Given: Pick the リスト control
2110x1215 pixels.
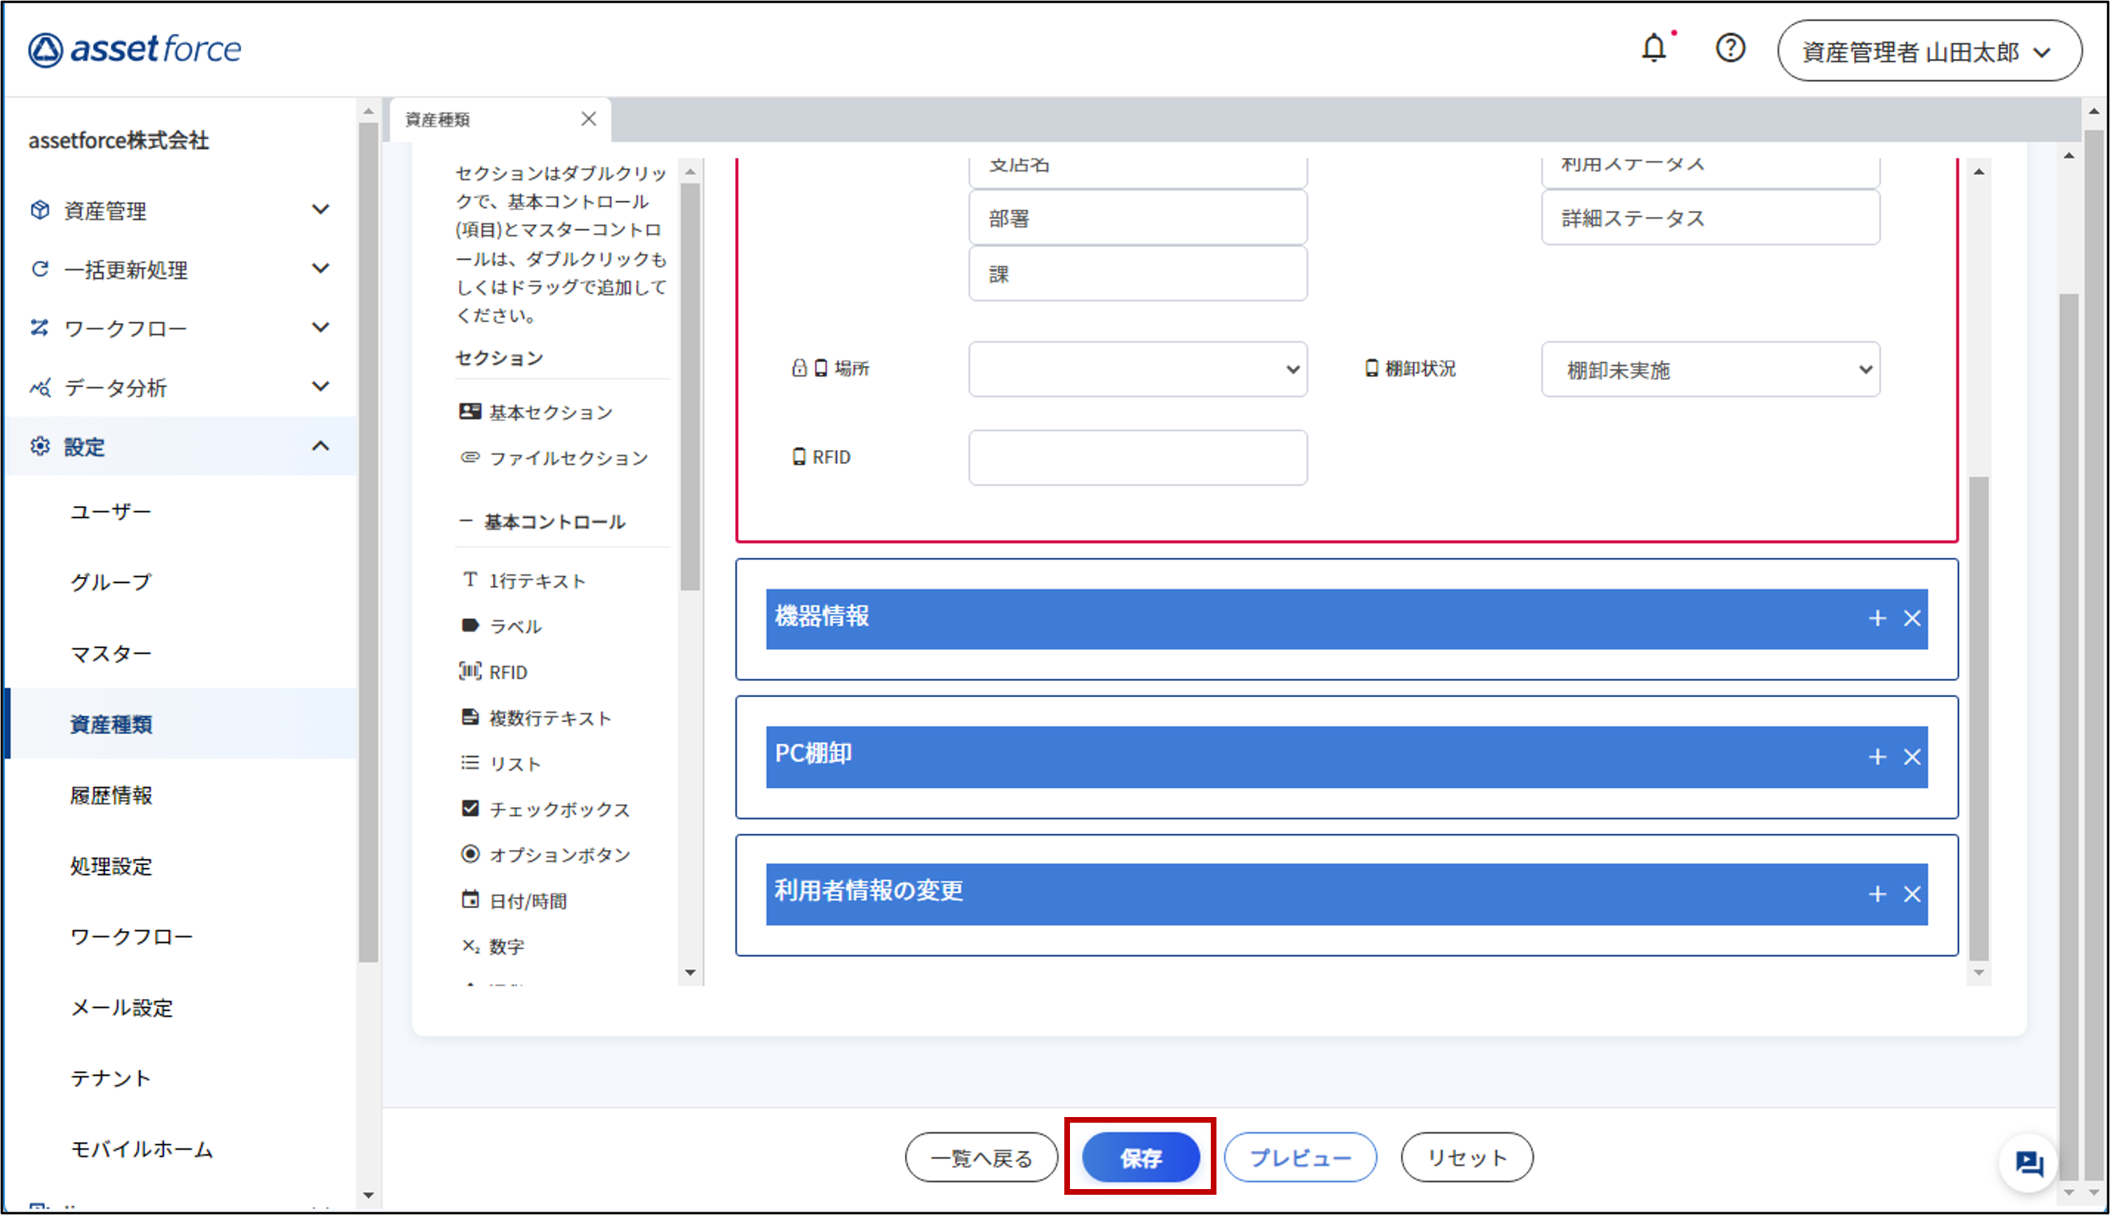Looking at the screenshot, I should pyautogui.click(x=501, y=763).
